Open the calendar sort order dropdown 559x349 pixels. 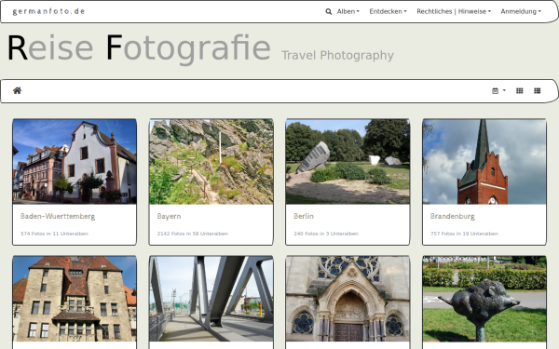pyautogui.click(x=498, y=91)
